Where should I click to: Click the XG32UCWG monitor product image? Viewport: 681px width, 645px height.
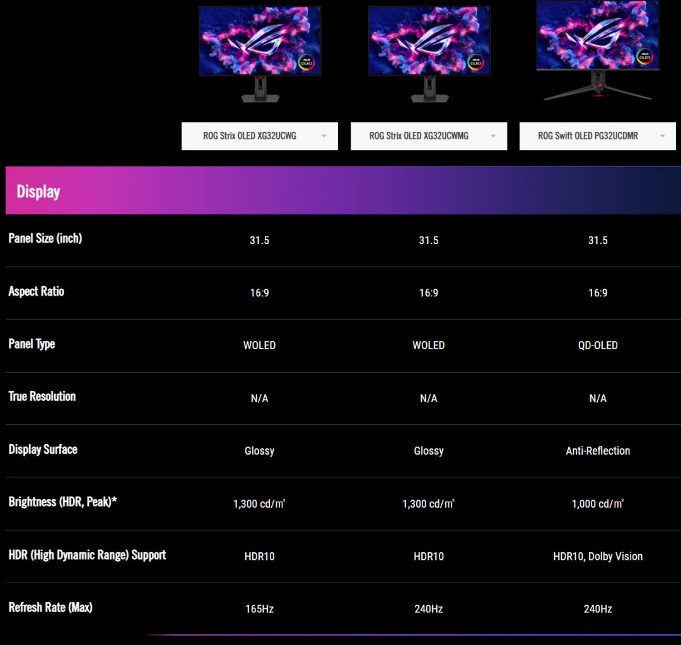[x=260, y=54]
